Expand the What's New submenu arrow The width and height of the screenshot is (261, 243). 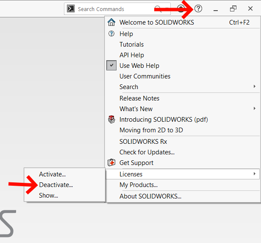click(x=254, y=109)
